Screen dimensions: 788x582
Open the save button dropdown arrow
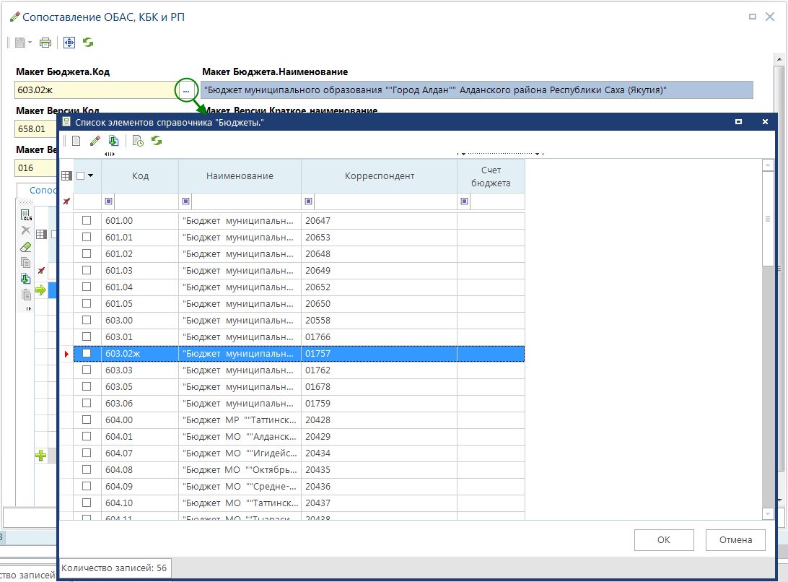(x=30, y=43)
